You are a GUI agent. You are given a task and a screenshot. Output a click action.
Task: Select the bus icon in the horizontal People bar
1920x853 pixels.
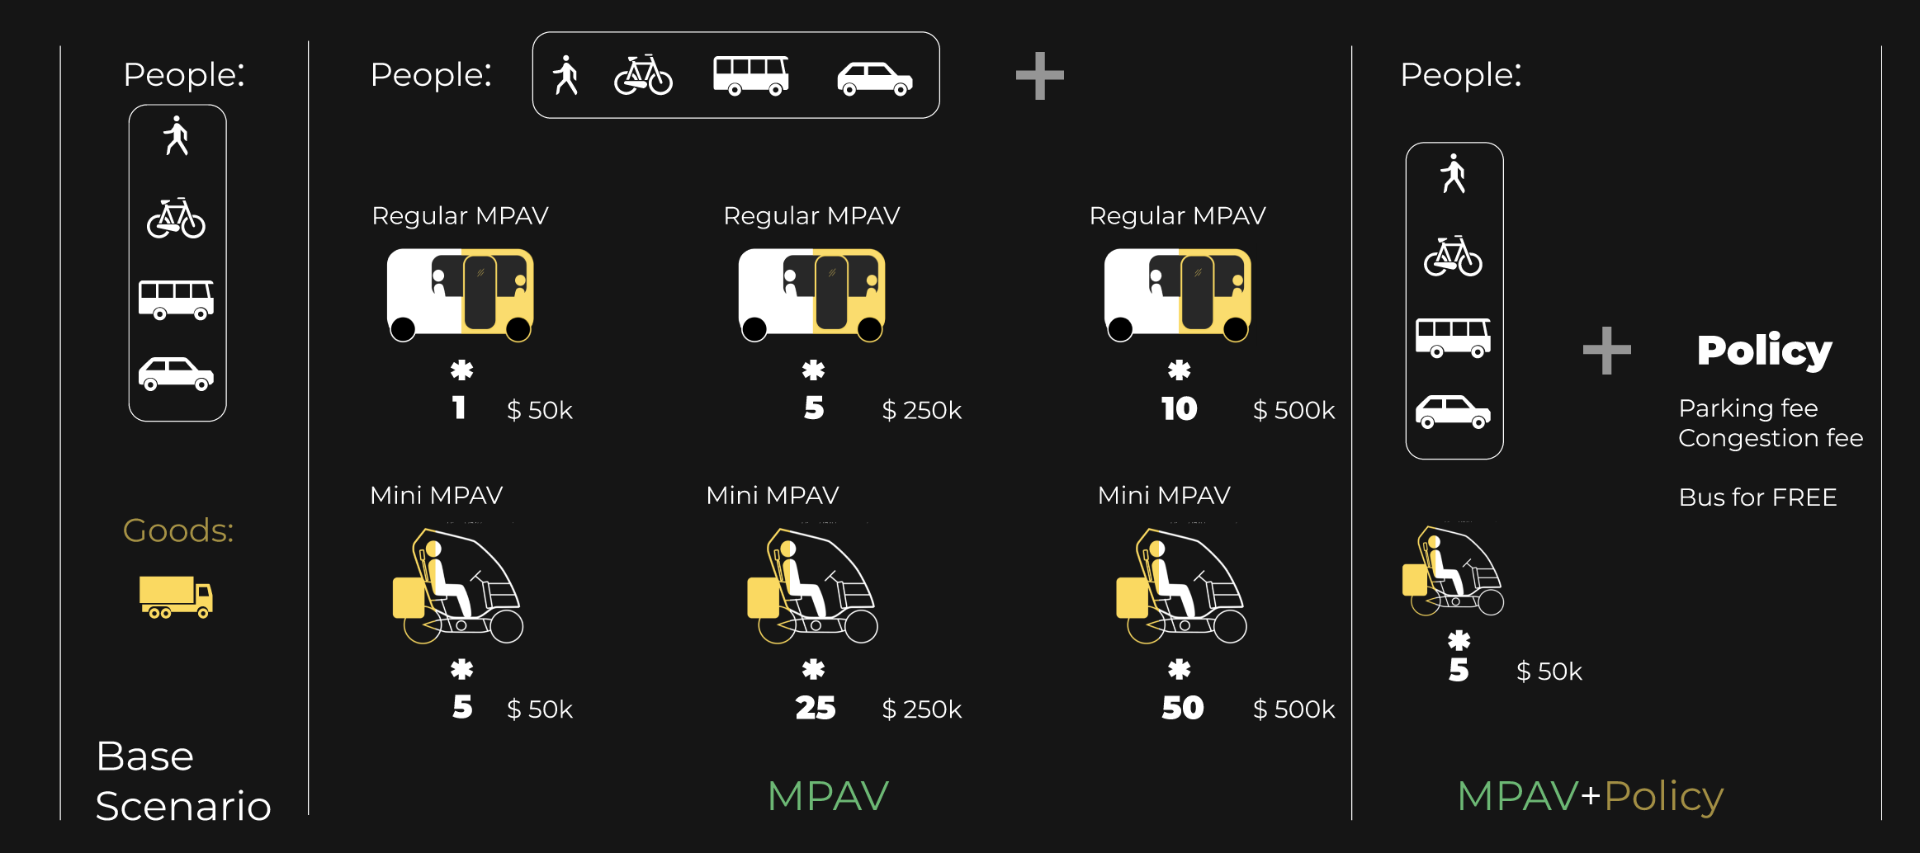(751, 76)
